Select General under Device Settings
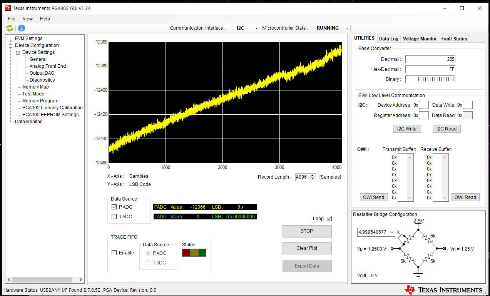This screenshot has height=296, width=490. 38,59
